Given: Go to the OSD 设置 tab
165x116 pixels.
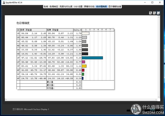Looking at the screenshot, I should point(78,6).
